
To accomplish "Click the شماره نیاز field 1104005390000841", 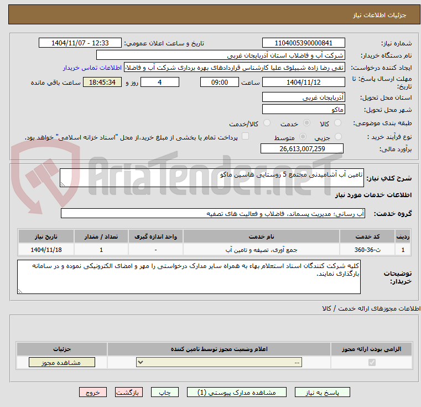I will coord(303,43).
